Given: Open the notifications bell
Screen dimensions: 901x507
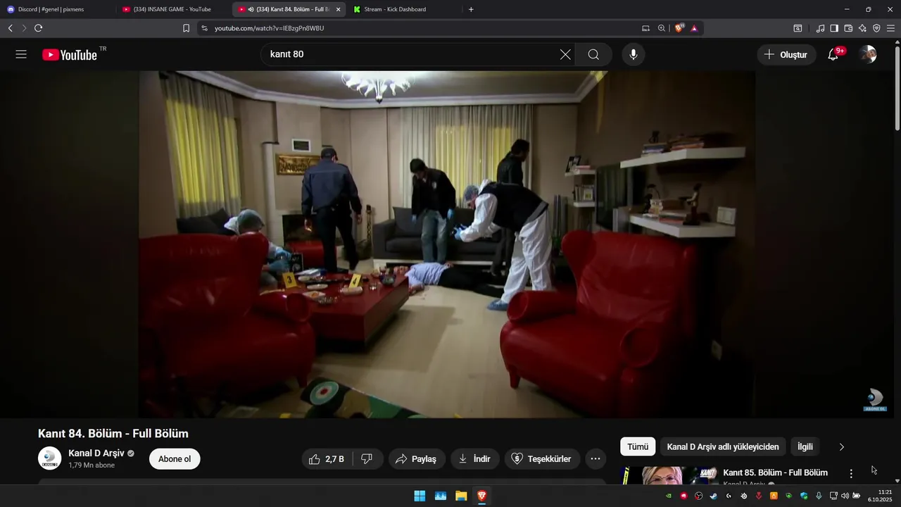Looking at the screenshot, I should 833,54.
